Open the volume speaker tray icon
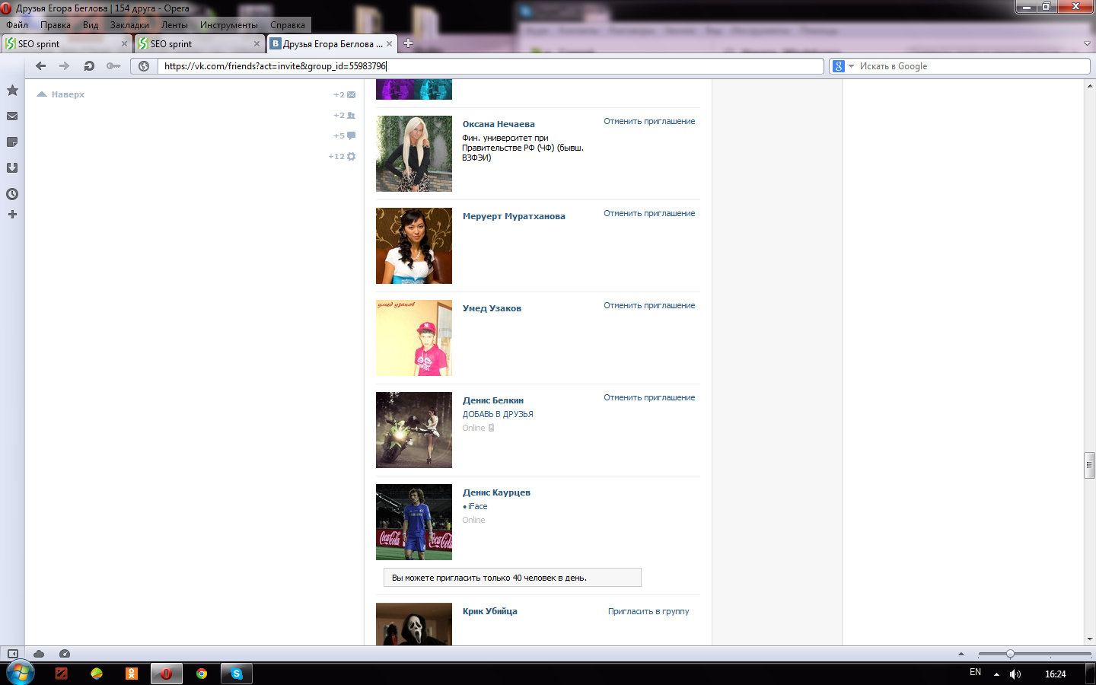This screenshot has width=1096, height=685. coord(1015,674)
